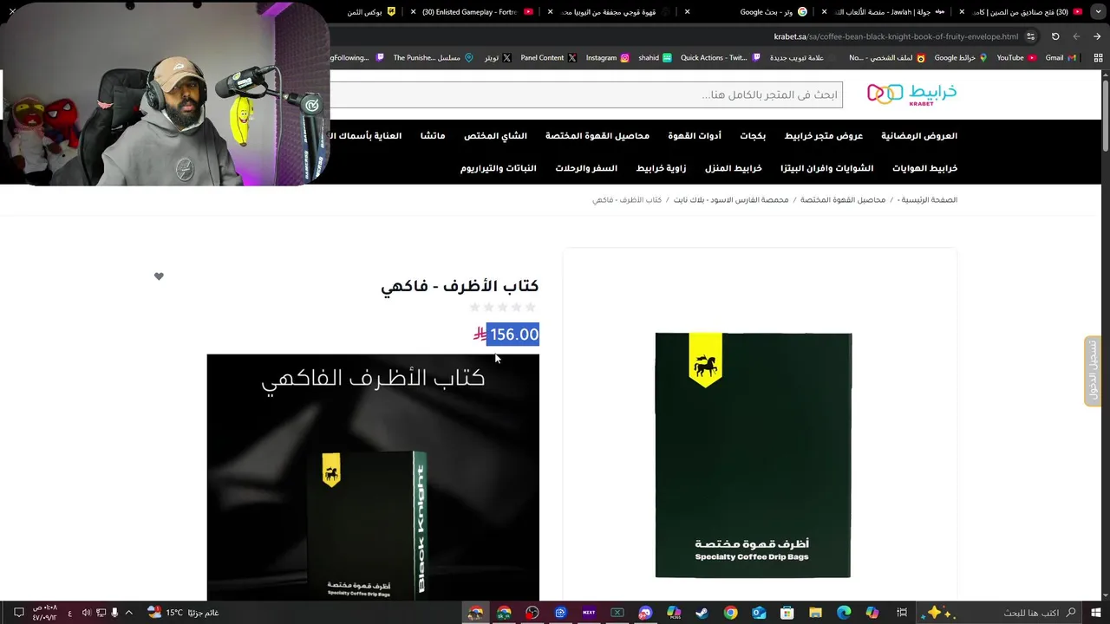Viewport: 1110px width, 624px height.
Task: Open العروض الرمضانية menu
Action: tap(919, 136)
